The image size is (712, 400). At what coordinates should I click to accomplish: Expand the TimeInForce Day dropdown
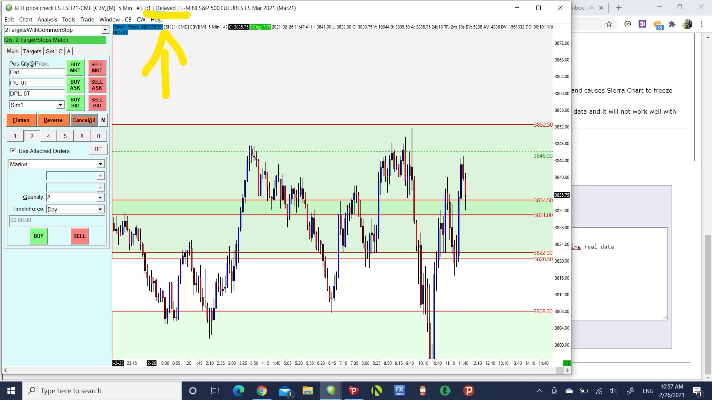point(100,210)
